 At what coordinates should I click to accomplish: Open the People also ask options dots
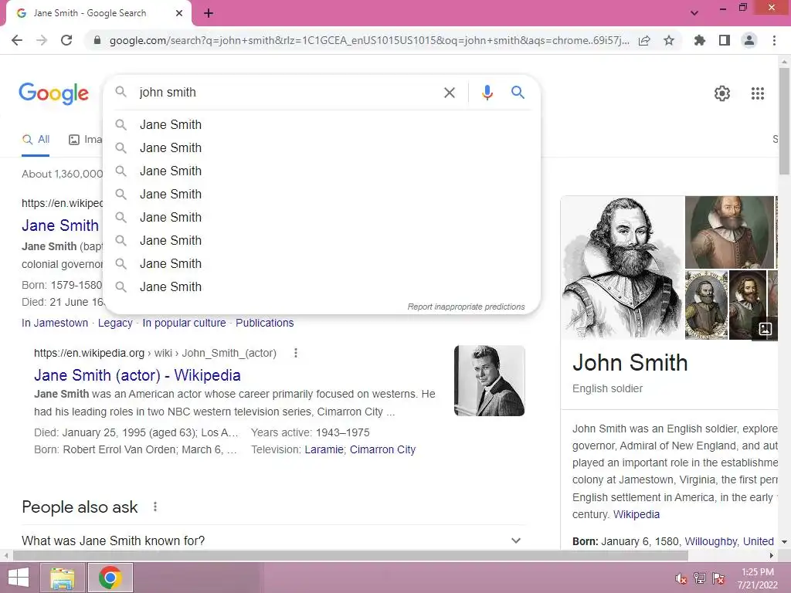154,507
